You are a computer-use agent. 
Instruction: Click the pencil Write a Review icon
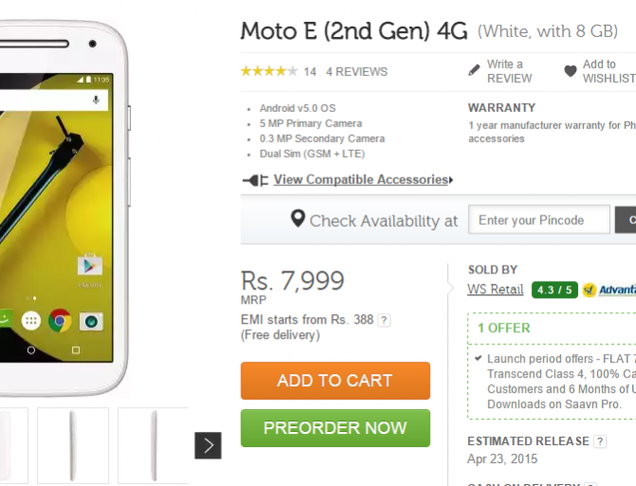tap(475, 71)
